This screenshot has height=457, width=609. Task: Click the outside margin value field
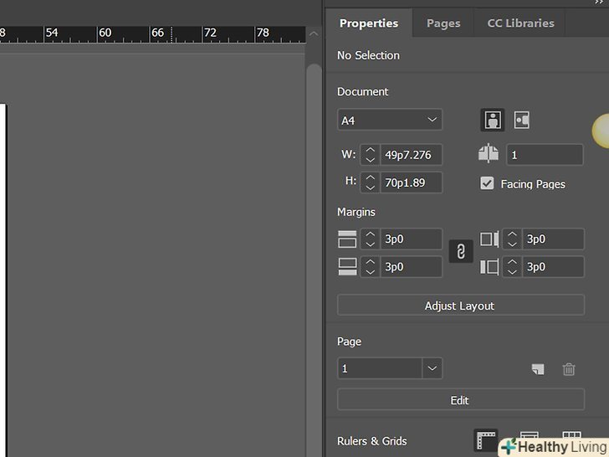[x=553, y=266]
